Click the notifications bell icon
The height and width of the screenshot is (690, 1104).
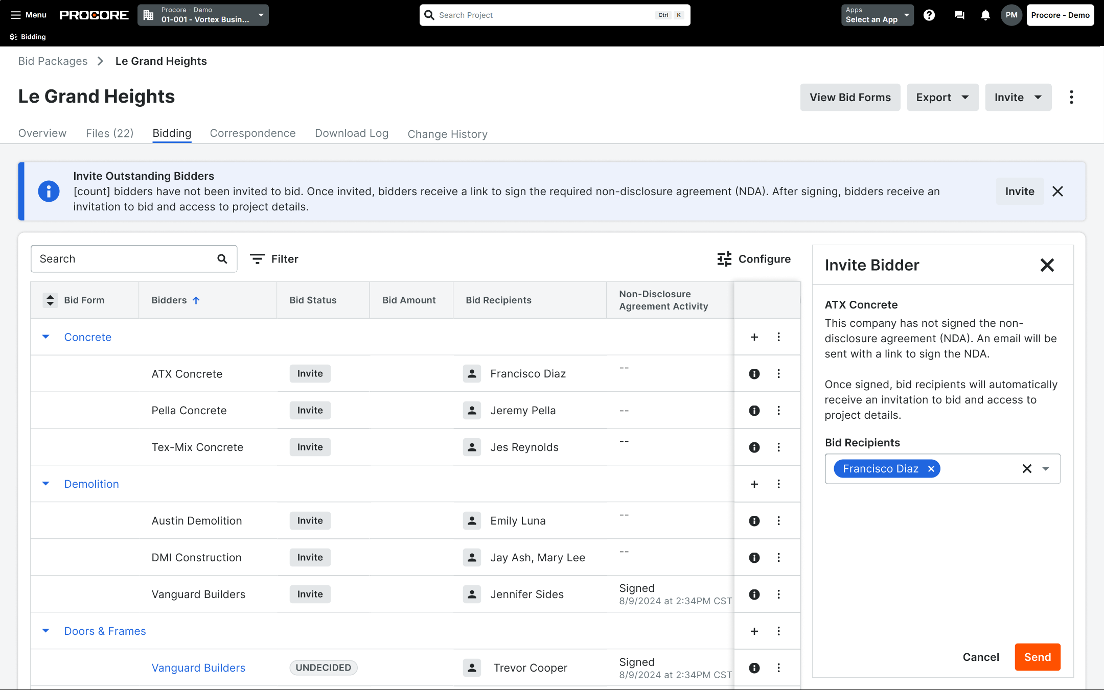pos(984,15)
